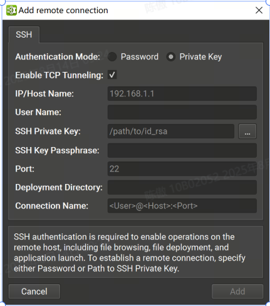
Task: Select Password authentication mode
Action: (112, 57)
